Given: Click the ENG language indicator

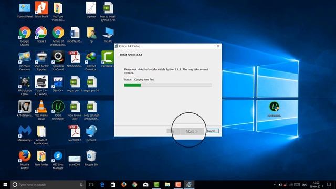Looking at the screenshot, I should coord(304,184).
